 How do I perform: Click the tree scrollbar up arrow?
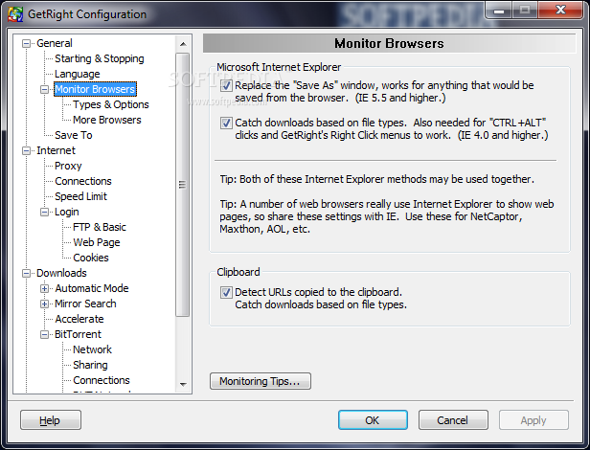183,44
